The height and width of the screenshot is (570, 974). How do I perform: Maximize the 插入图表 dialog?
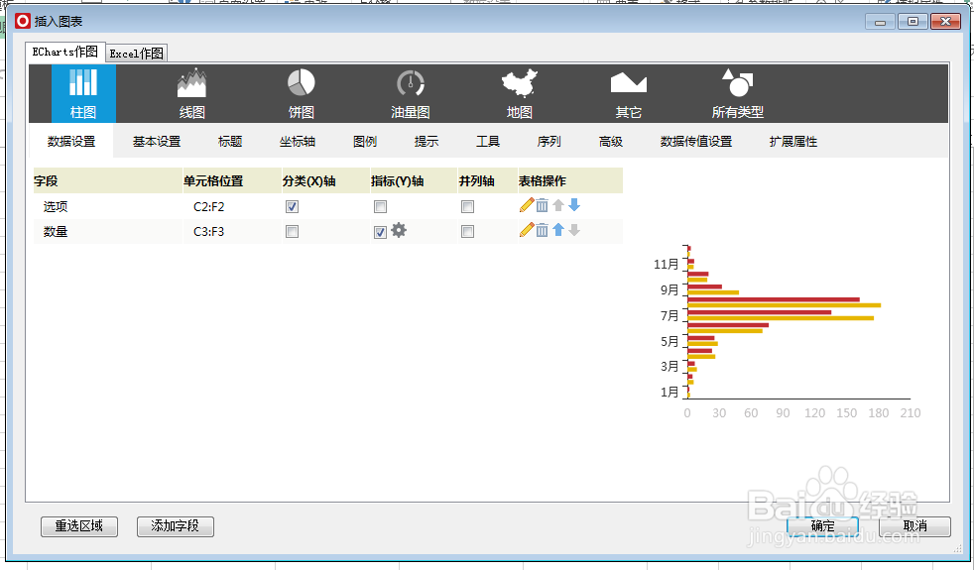tap(913, 22)
